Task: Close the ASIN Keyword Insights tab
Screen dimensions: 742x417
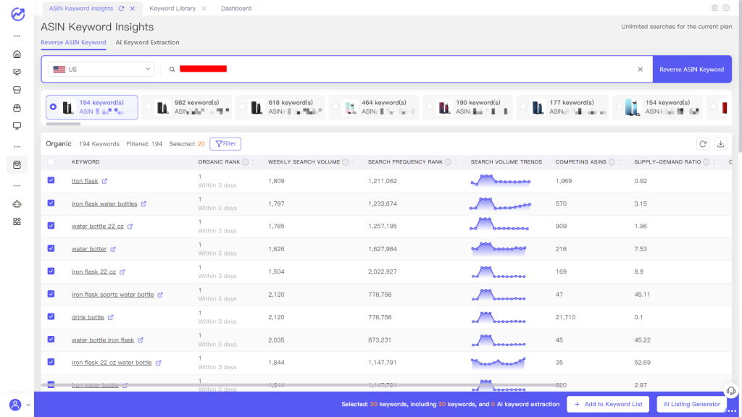Action: [133, 9]
